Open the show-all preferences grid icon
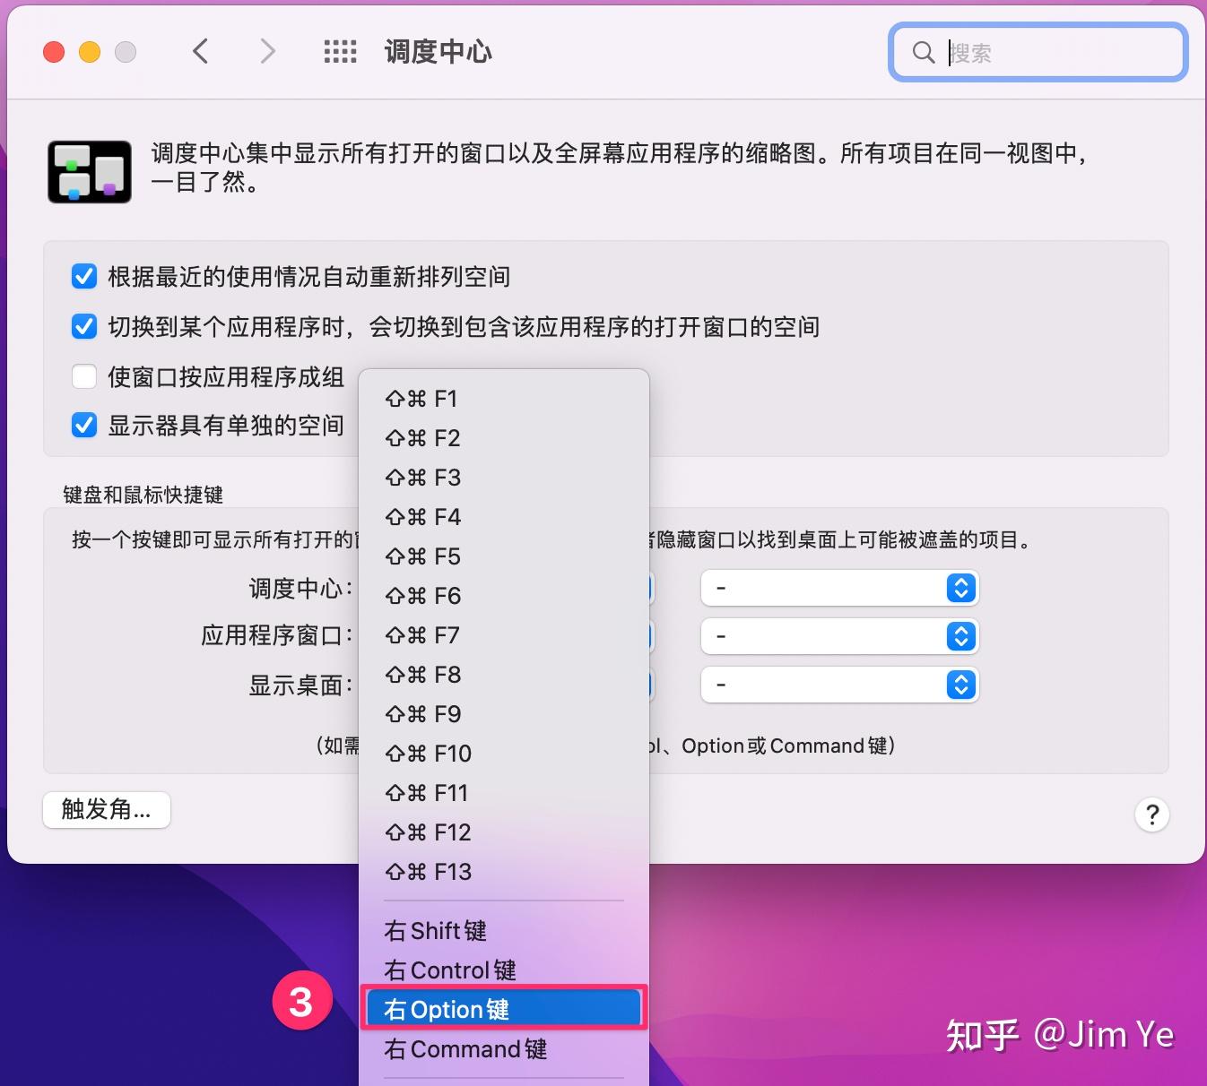The height and width of the screenshot is (1086, 1207). [340, 51]
